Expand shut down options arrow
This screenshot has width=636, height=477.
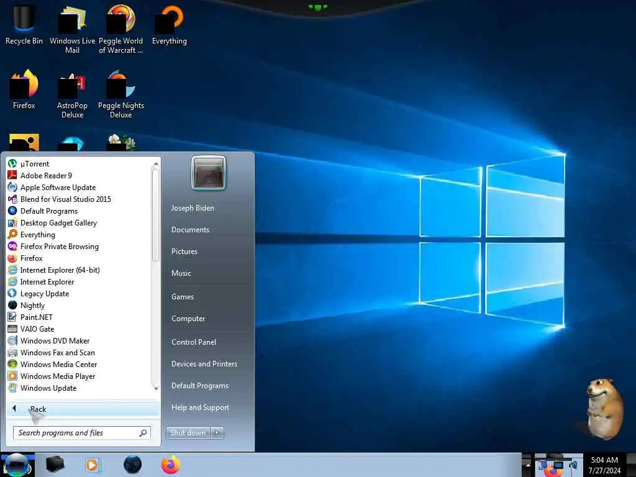pos(217,433)
